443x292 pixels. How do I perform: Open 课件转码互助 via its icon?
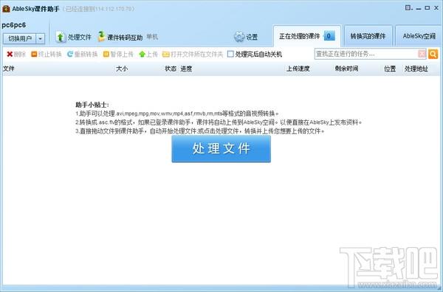coord(101,36)
